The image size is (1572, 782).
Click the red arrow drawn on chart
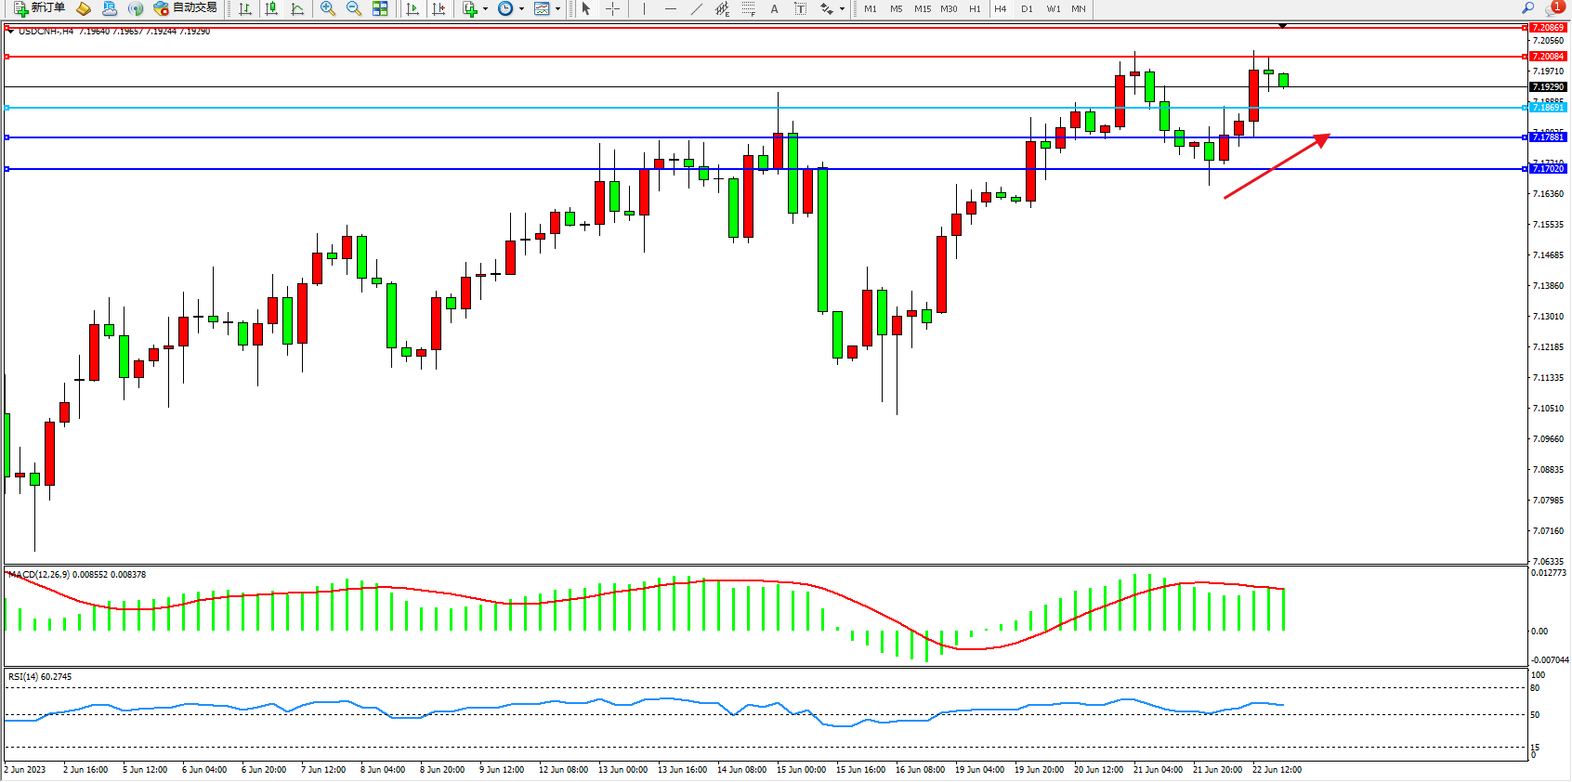(x=1277, y=167)
